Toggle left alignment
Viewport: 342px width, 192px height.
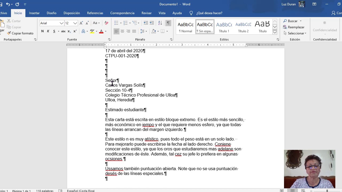(x=116, y=31)
